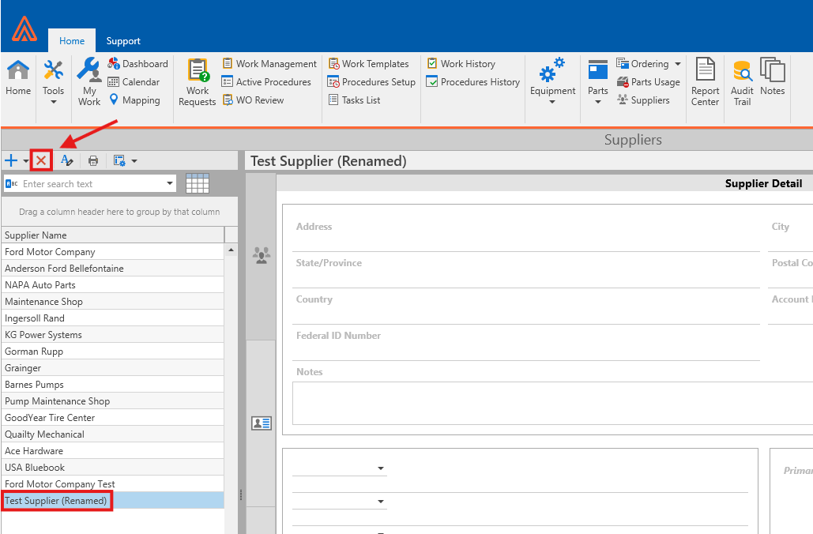This screenshot has height=534, width=813.
Task: Click the print icon in supplier toolbar
Action: (93, 160)
